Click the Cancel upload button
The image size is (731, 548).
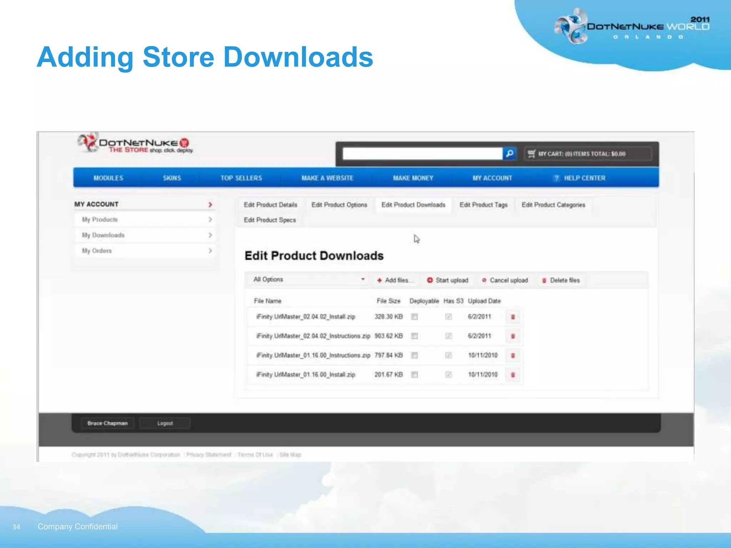(x=505, y=280)
